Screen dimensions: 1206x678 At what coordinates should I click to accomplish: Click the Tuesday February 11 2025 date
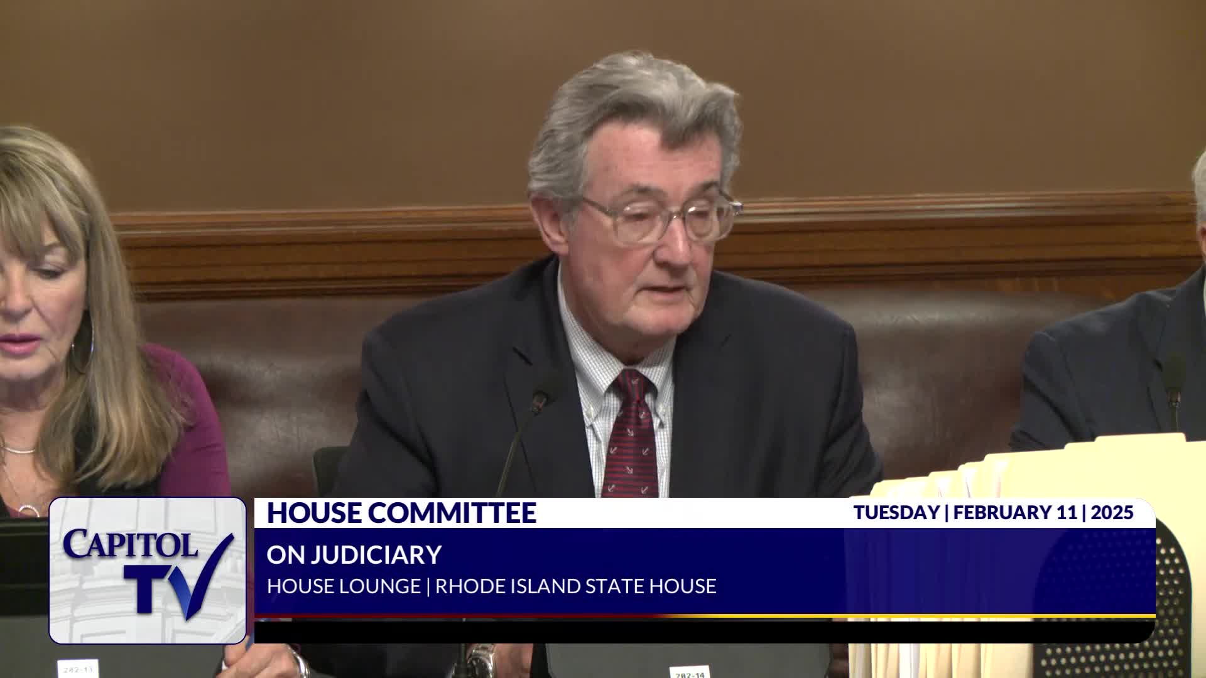pyautogui.click(x=993, y=512)
